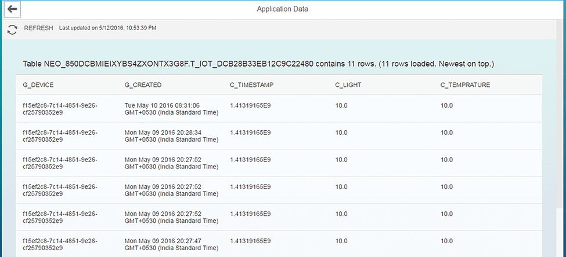This screenshot has width=566, height=257.
Task: Sort by the G_DEVICE column header
Action: (38, 85)
